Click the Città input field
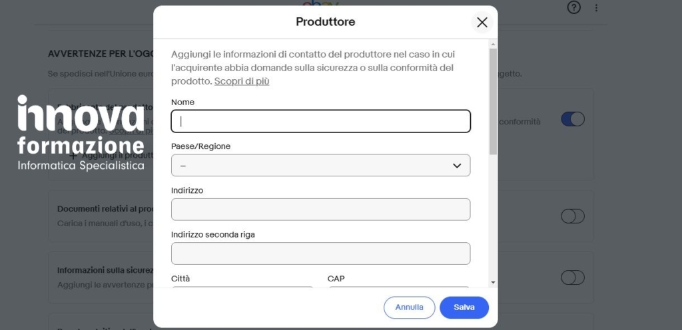Image resolution: width=682 pixels, height=330 pixels. [x=242, y=289]
